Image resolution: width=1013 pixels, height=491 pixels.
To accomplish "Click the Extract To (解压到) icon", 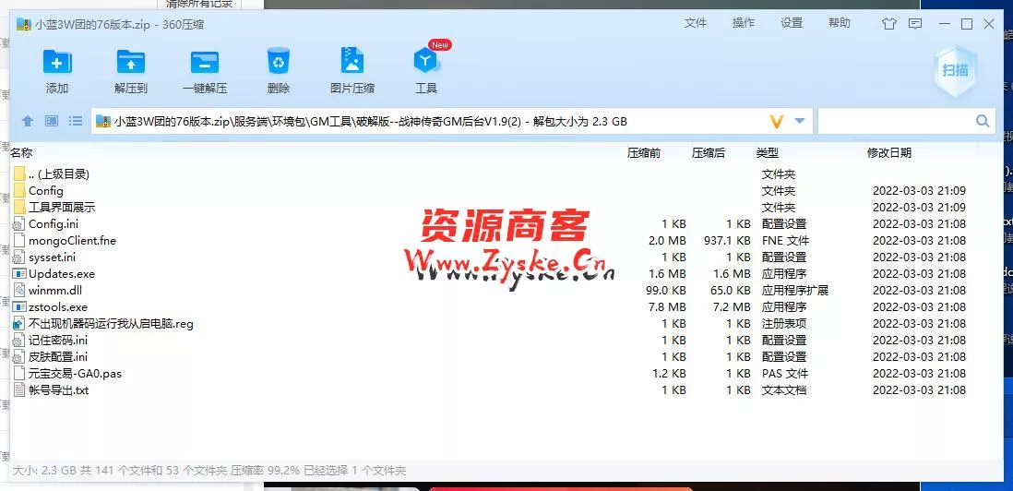I will click(x=131, y=63).
